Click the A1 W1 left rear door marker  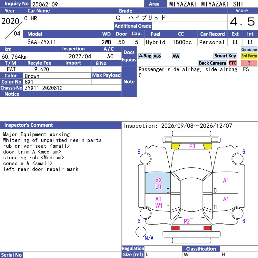point(159,203)
